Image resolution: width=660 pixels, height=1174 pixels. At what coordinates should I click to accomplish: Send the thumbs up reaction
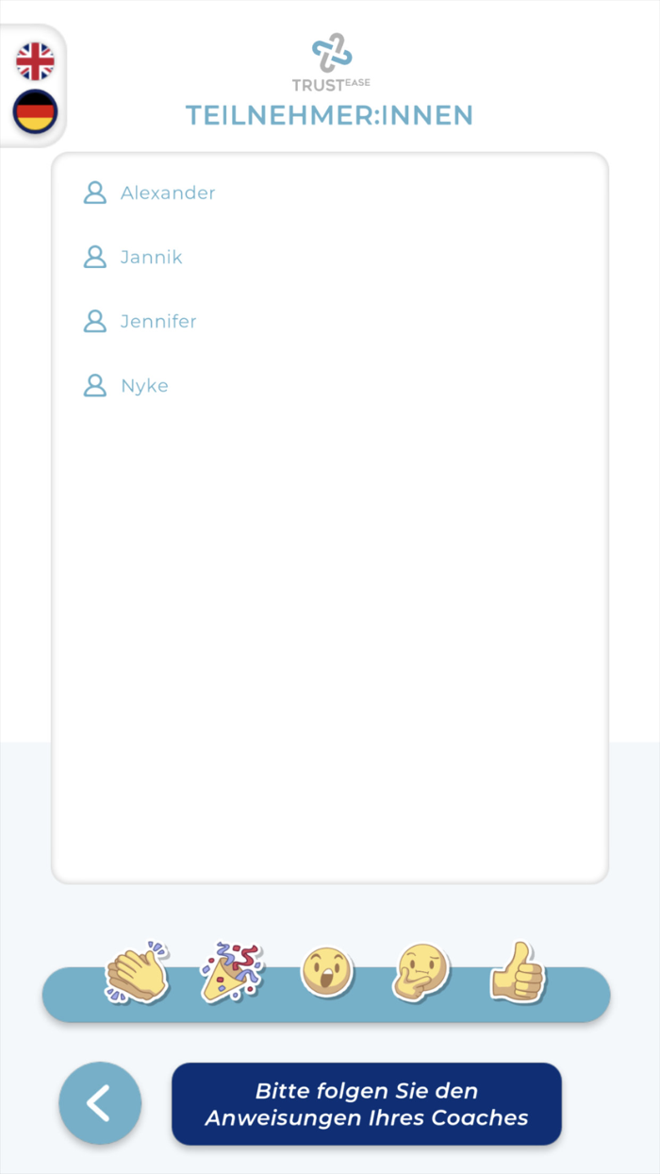pos(518,971)
